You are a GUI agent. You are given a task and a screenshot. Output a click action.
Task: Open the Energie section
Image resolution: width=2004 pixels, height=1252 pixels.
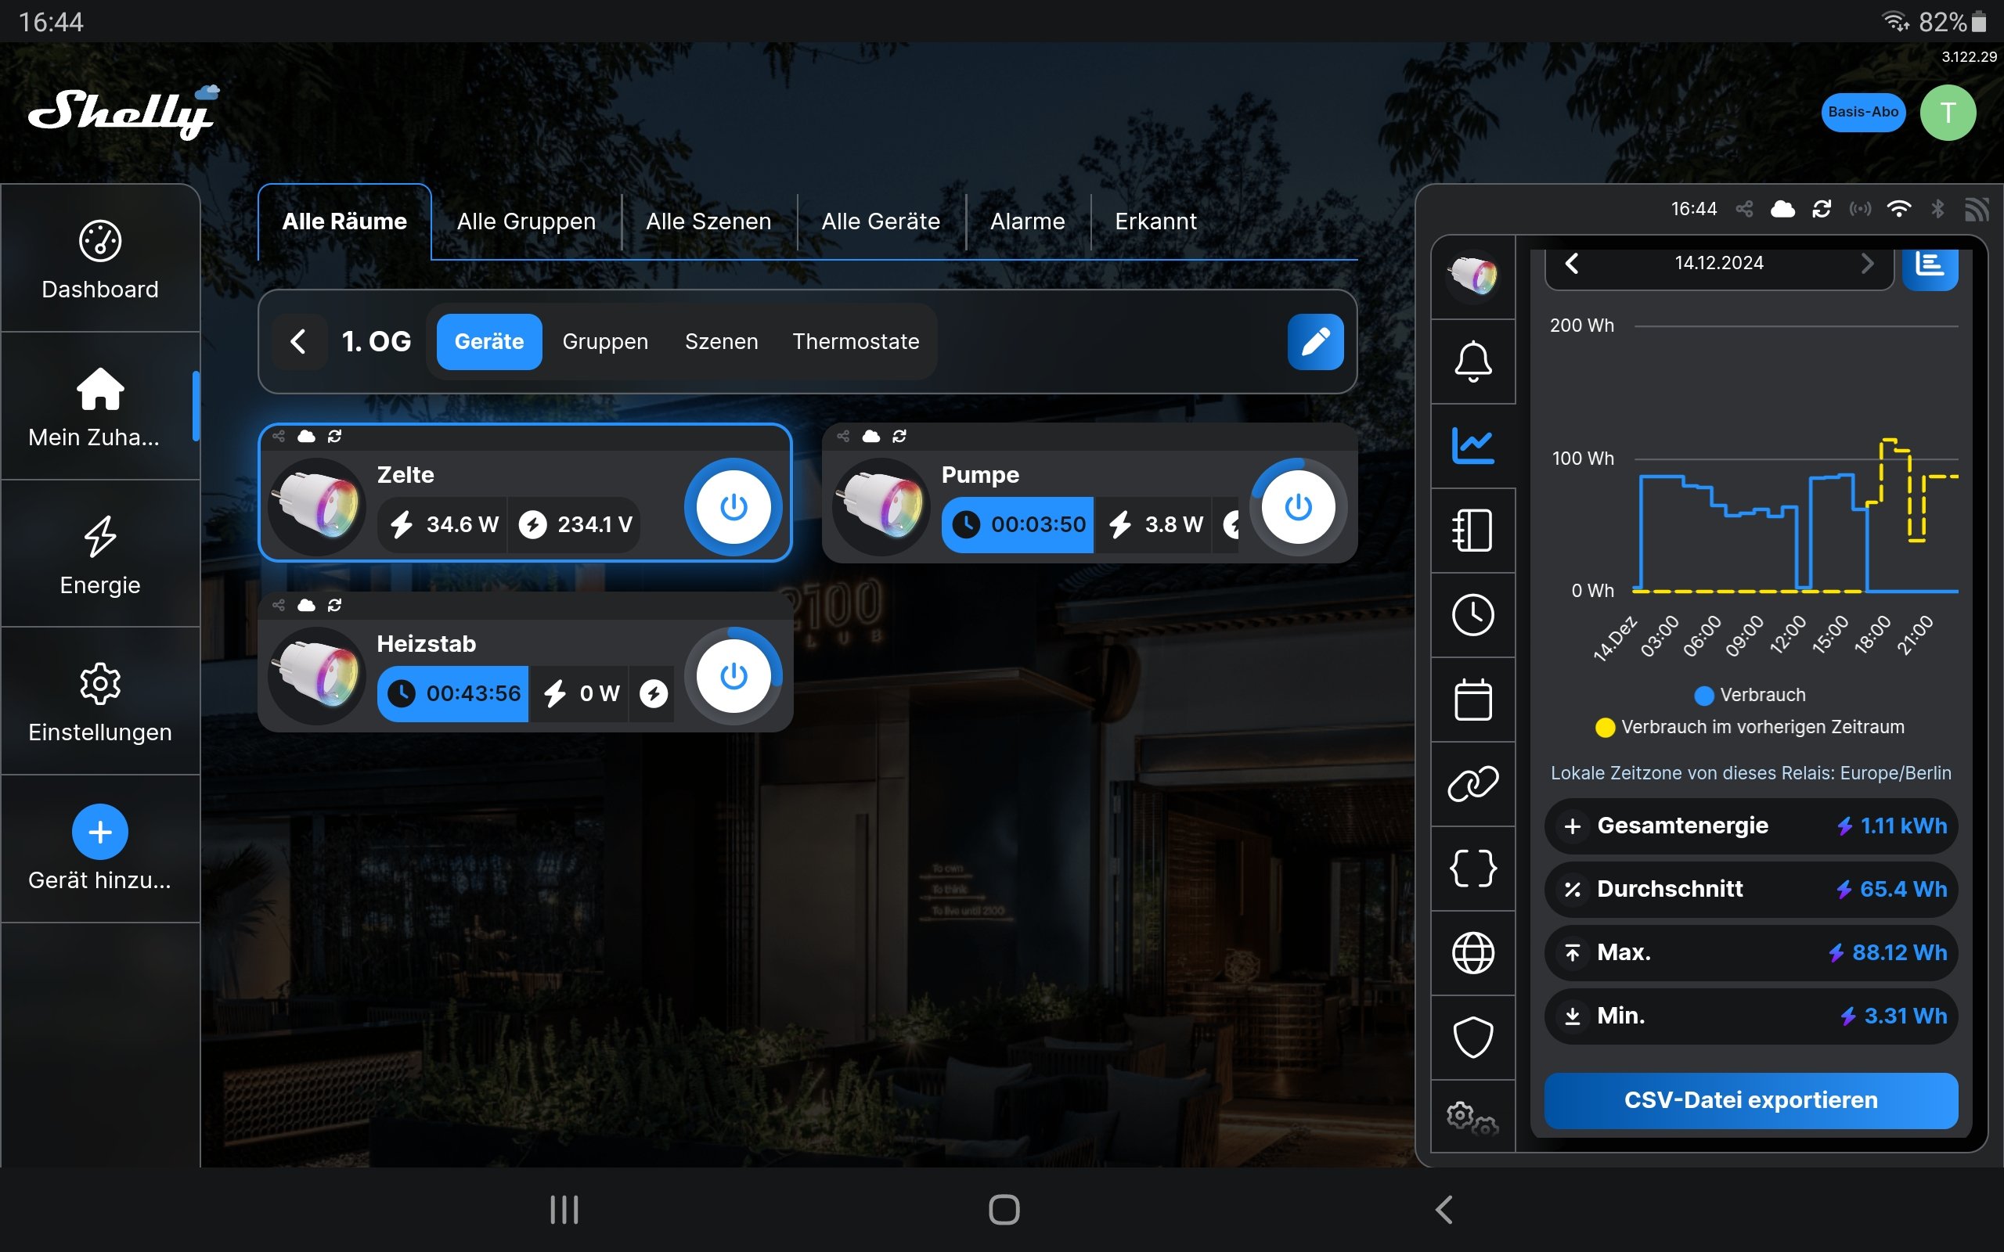point(100,554)
